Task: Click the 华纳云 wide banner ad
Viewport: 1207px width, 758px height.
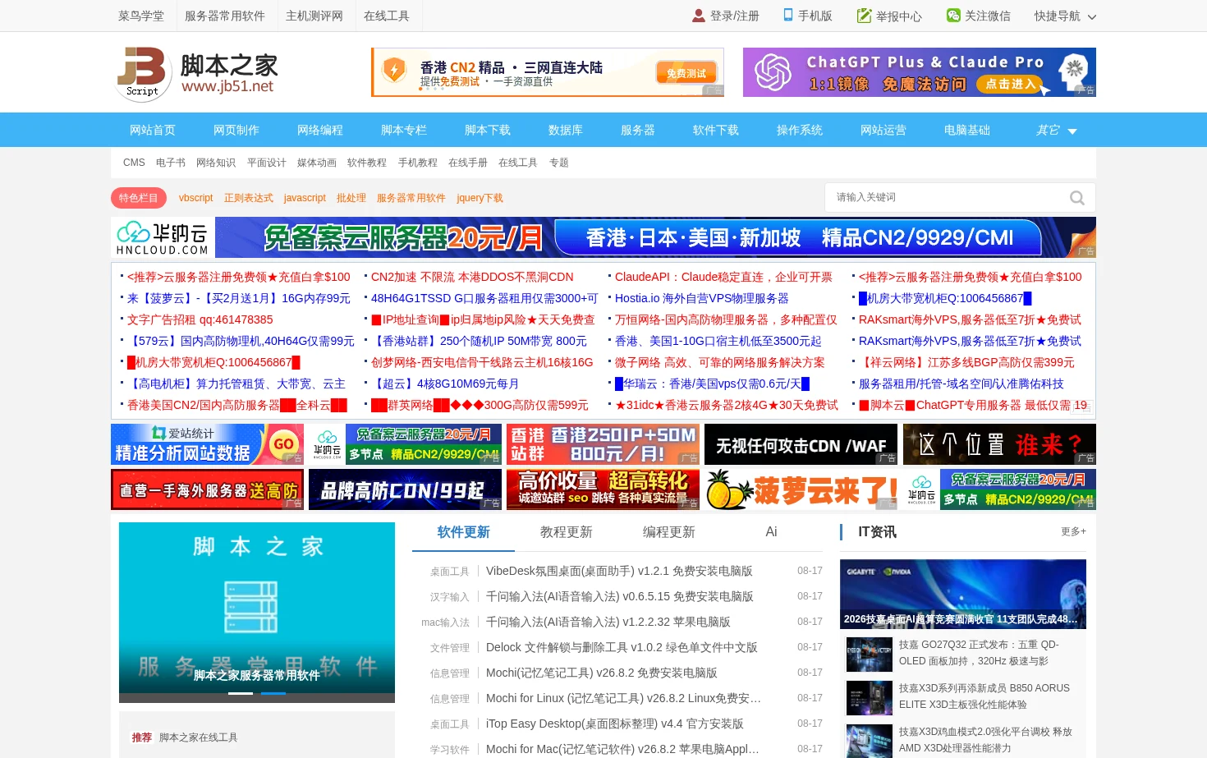Action: point(603,237)
